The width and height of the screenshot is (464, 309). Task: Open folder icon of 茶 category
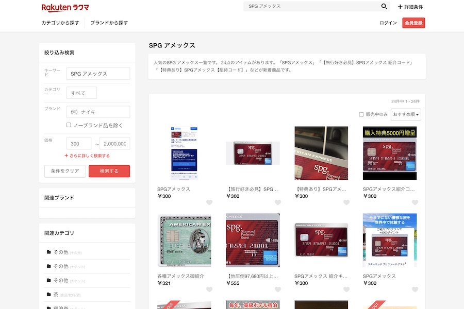tap(48, 295)
